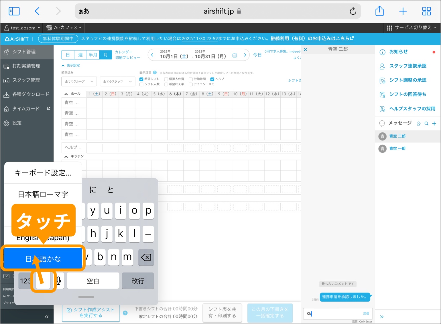Disable the ヘルプ checkbox
This screenshot has height=324, width=441.
point(212,79)
